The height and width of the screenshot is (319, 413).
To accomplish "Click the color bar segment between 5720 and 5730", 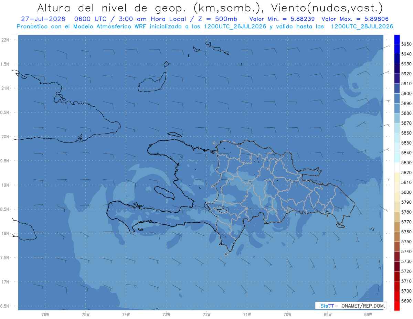I will pyautogui.click(x=397, y=266).
